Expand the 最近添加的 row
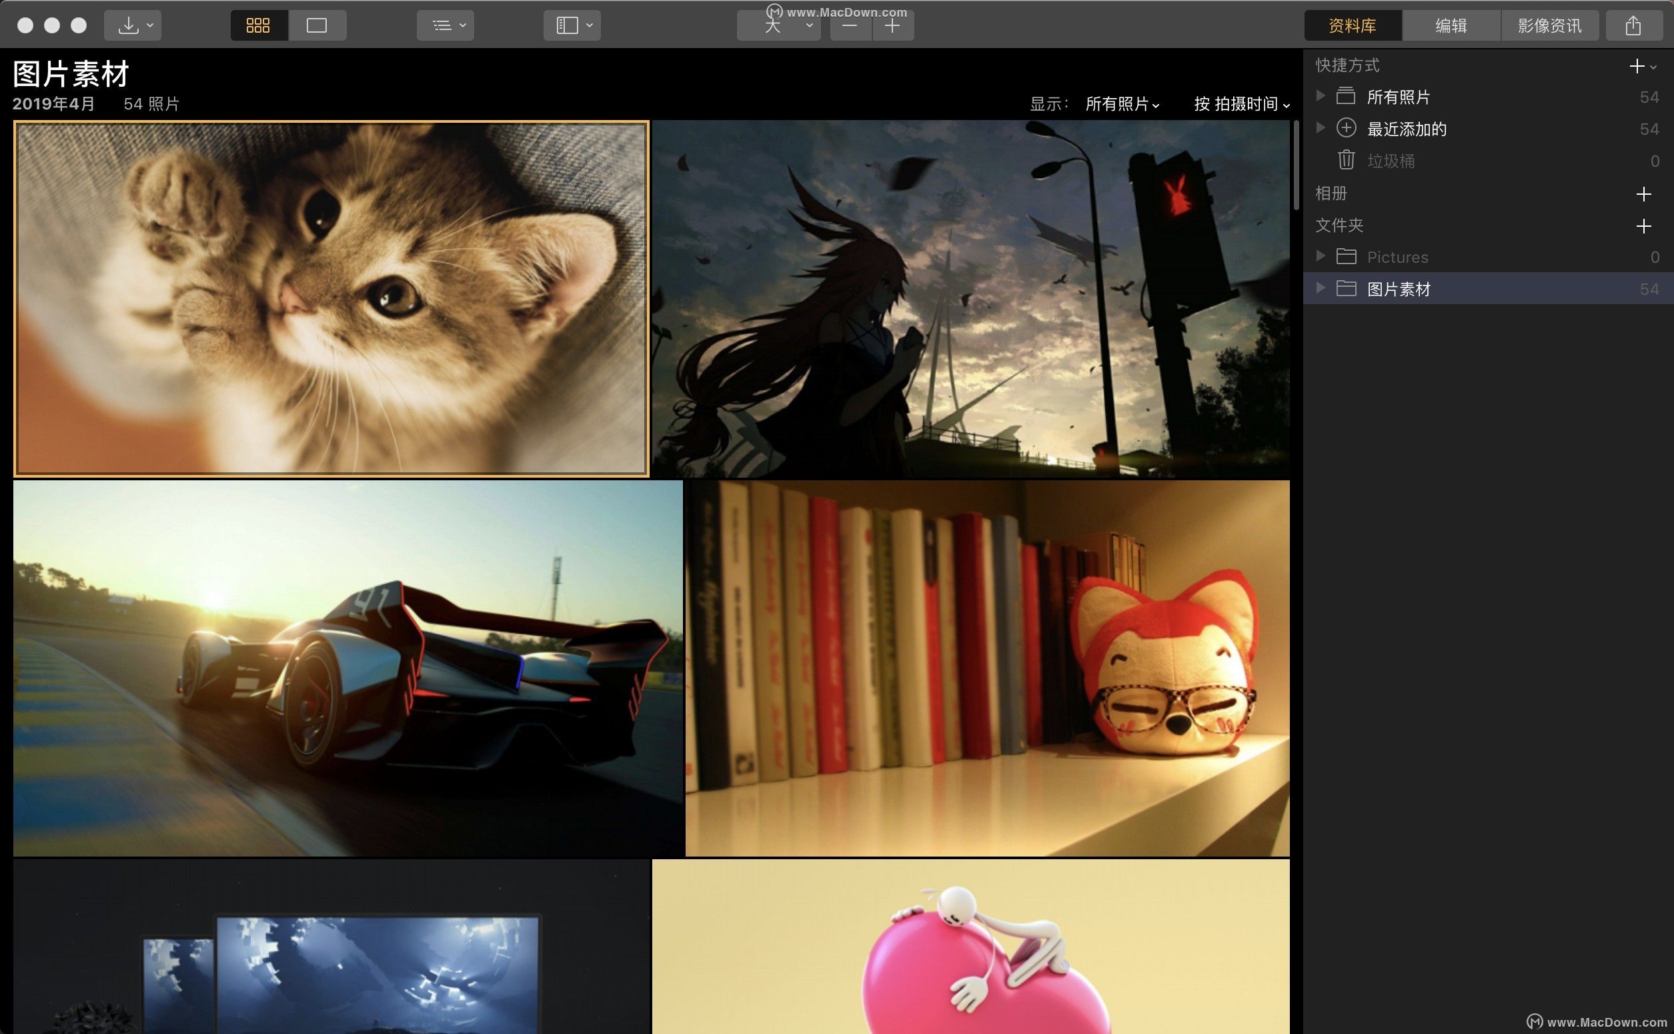1674x1034 pixels. 1321,128
